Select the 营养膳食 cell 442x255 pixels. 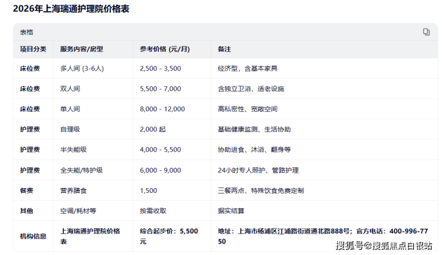pos(73,191)
